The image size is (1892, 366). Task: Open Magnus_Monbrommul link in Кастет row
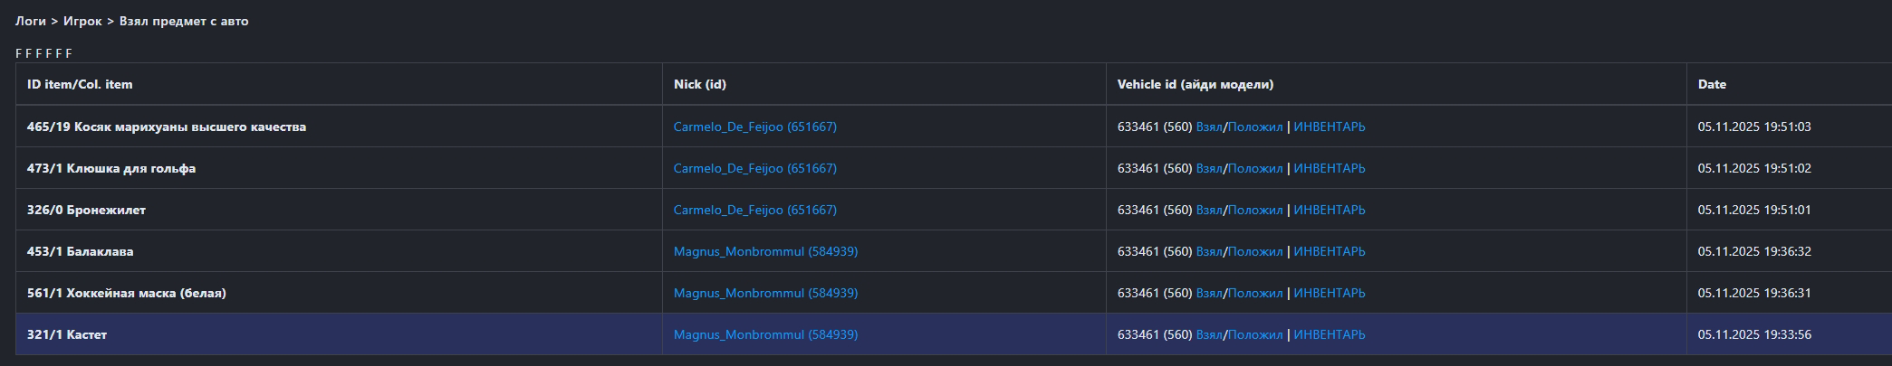click(765, 334)
